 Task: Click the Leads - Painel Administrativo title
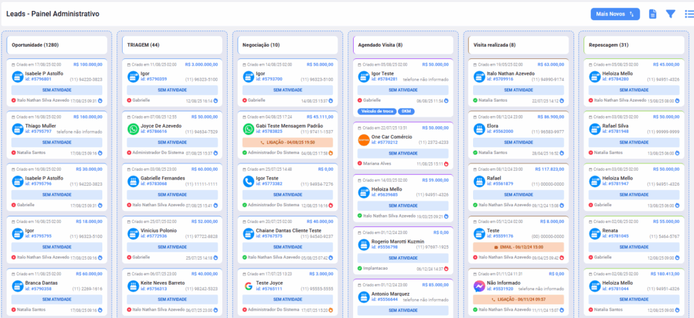pyautogui.click(x=53, y=14)
